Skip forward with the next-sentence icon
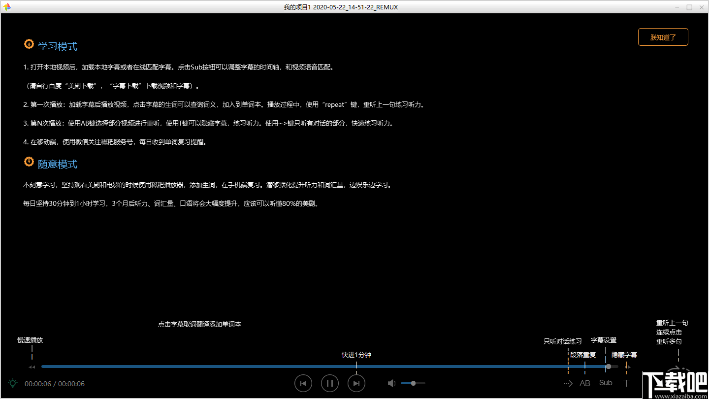This screenshot has height=399, width=709. pyautogui.click(x=356, y=383)
